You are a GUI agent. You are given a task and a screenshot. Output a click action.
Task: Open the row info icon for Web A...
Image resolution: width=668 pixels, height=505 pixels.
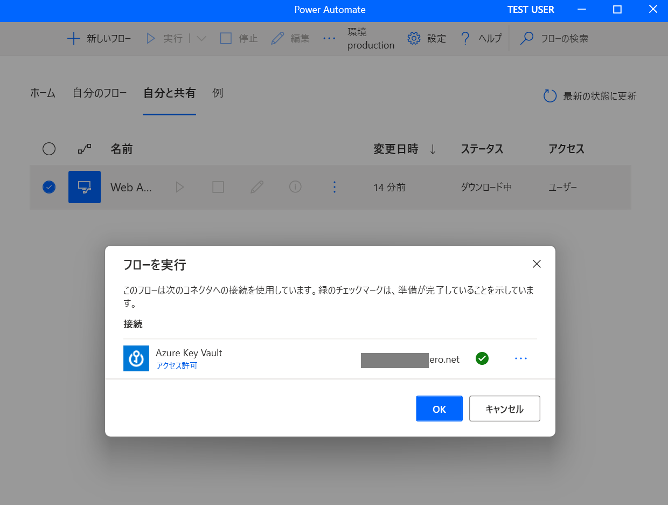point(295,186)
